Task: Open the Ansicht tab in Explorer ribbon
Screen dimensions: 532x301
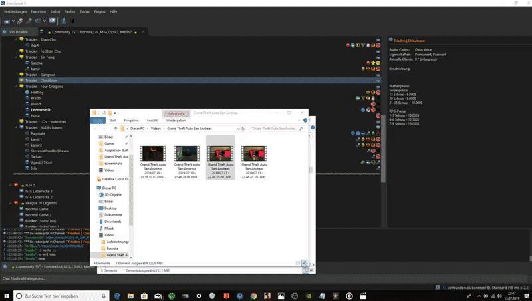Action: point(152,120)
